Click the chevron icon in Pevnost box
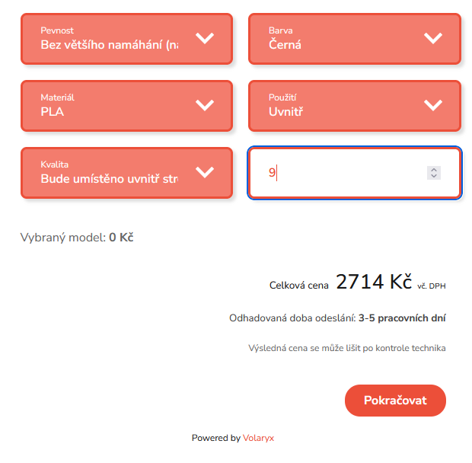This screenshot has width=472, height=463. pyautogui.click(x=205, y=38)
